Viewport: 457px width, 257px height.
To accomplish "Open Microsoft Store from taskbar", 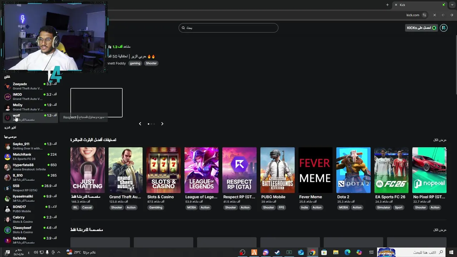I will pos(324,252).
